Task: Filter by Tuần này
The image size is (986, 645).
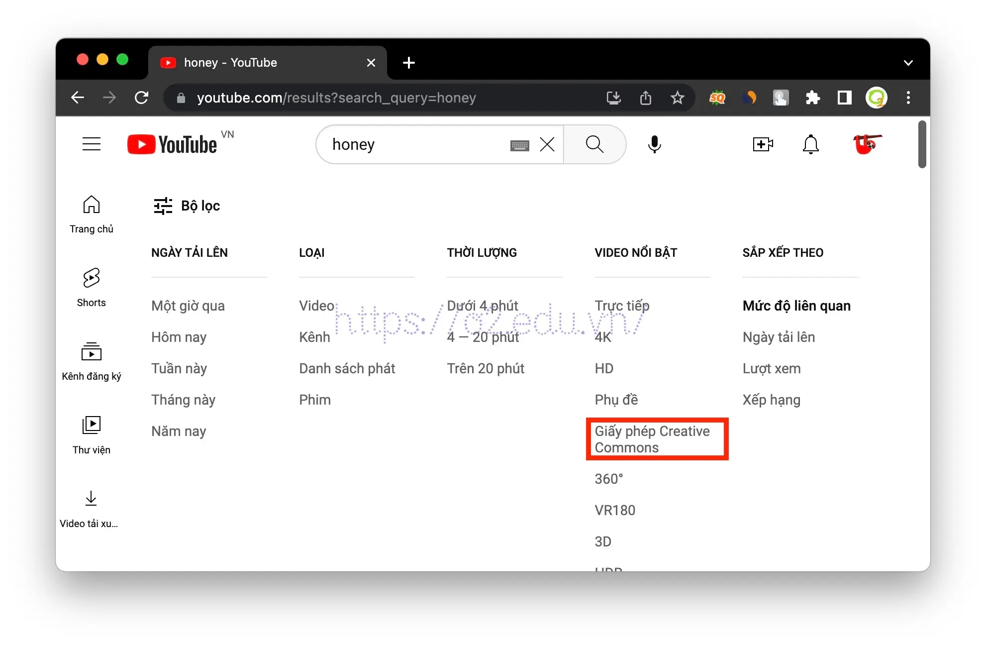Action: [179, 368]
